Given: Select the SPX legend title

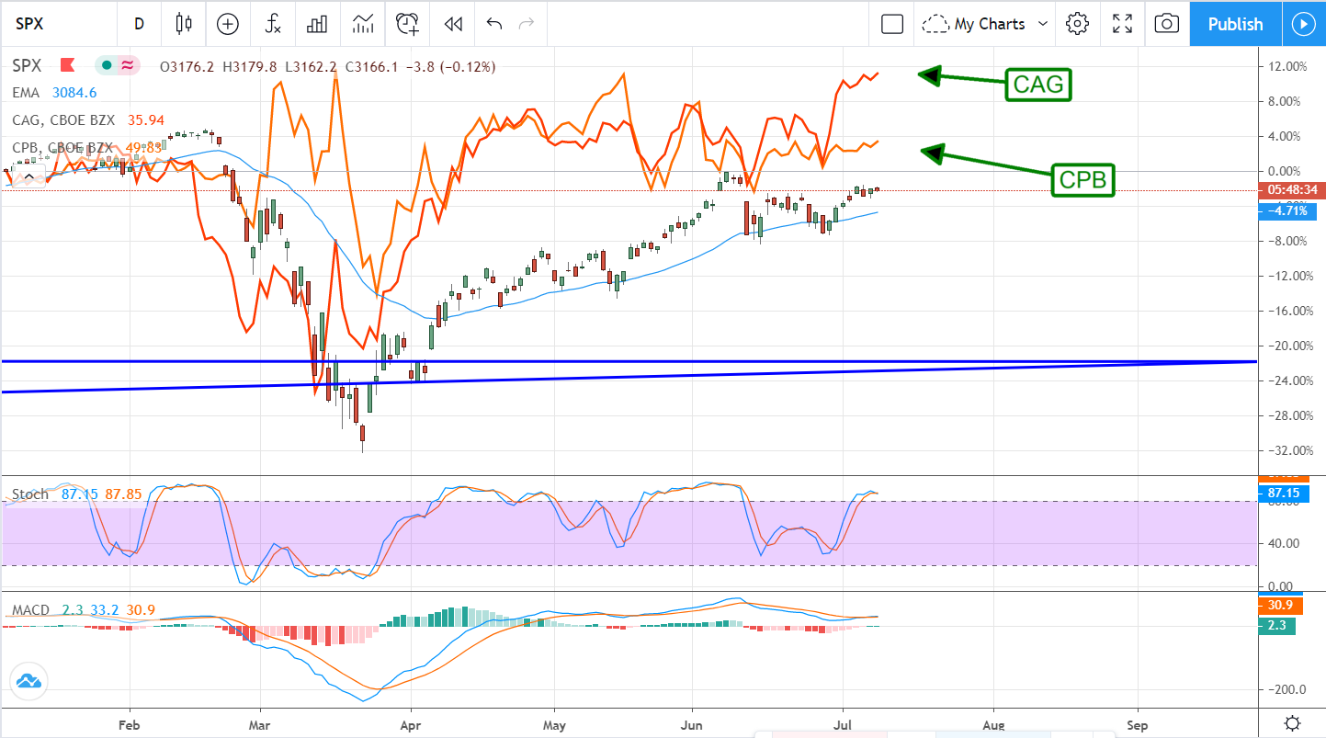Looking at the screenshot, I should point(25,66).
